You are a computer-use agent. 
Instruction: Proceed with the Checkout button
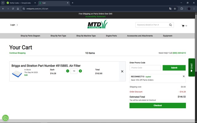coord(158,105)
